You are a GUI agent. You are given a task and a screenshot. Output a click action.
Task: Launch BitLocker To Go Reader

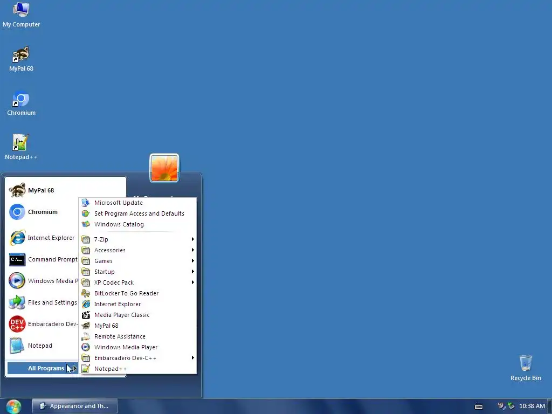(x=137, y=293)
